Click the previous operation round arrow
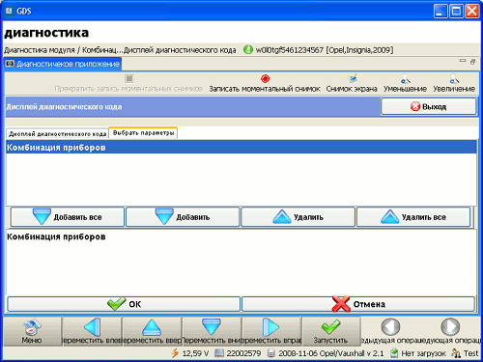This screenshot has width=483, height=362. pyautogui.click(x=390, y=327)
